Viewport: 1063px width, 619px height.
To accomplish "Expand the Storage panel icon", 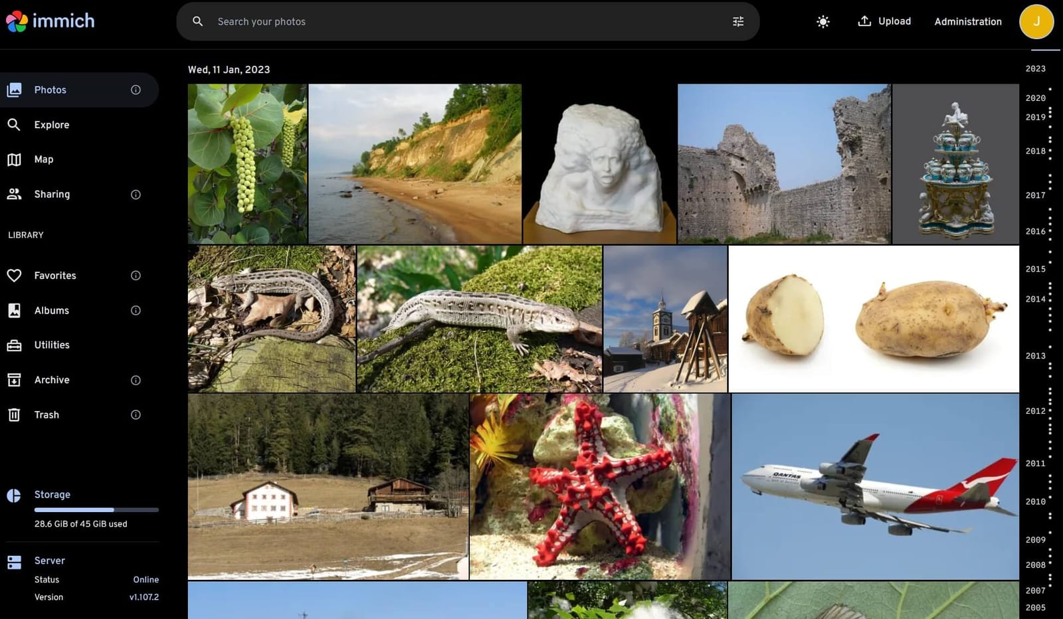I will [x=15, y=494].
